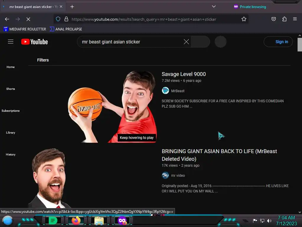
Task: Click the "17K views" text
Action: pos(170,166)
